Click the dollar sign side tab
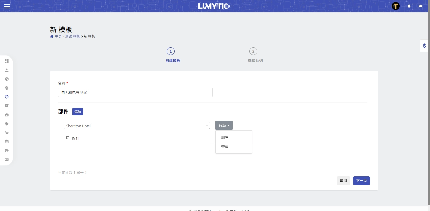Viewport: 430px width, 211px height. pyautogui.click(x=424, y=46)
